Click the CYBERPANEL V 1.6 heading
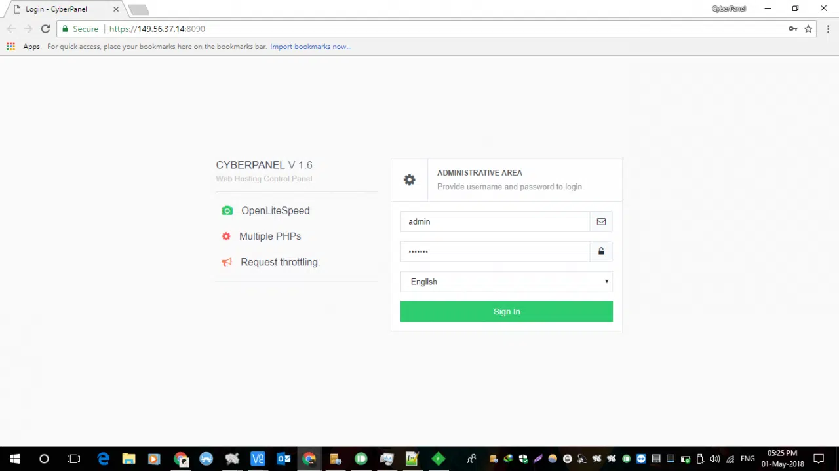Viewport: 839px width, 471px height. [264, 165]
